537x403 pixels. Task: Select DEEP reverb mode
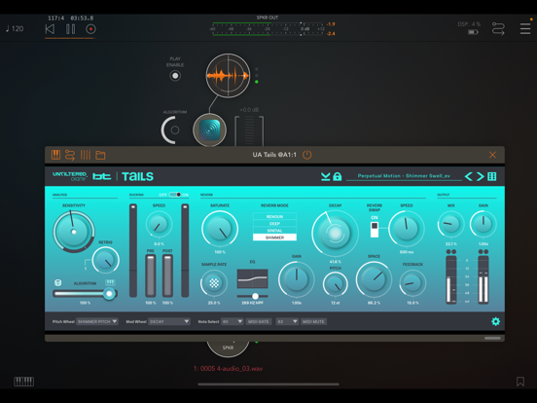coord(274,224)
